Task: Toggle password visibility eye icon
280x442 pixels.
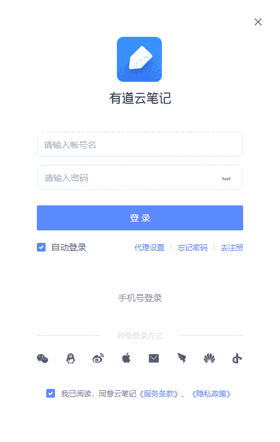Action: click(226, 179)
